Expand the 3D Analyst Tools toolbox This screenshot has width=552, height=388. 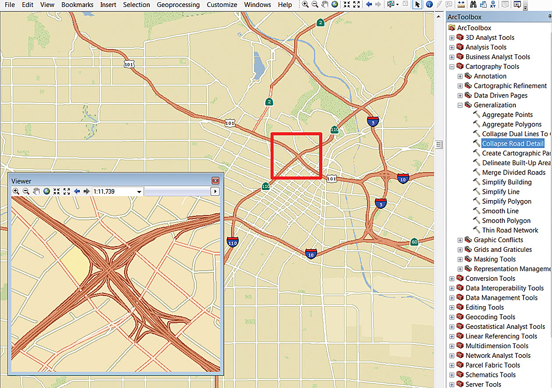pyautogui.click(x=452, y=38)
